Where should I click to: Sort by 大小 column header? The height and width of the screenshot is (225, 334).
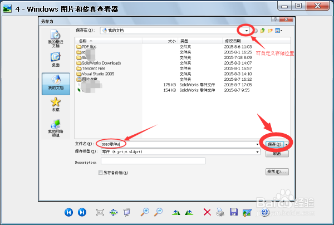(160, 41)
